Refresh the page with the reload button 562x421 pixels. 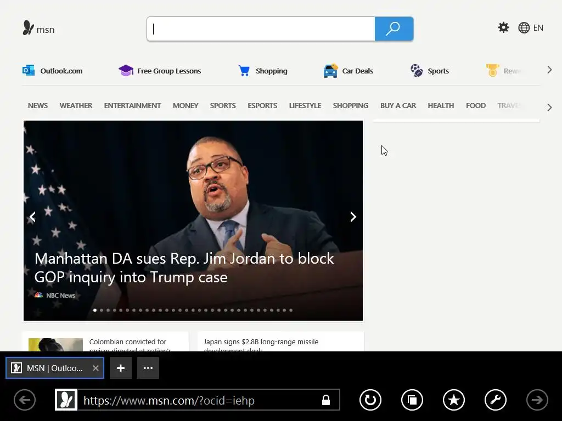[370, 400]
